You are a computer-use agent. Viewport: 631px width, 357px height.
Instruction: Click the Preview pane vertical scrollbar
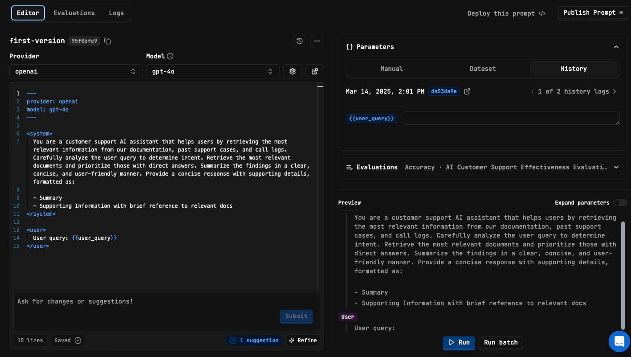[623, 275]
